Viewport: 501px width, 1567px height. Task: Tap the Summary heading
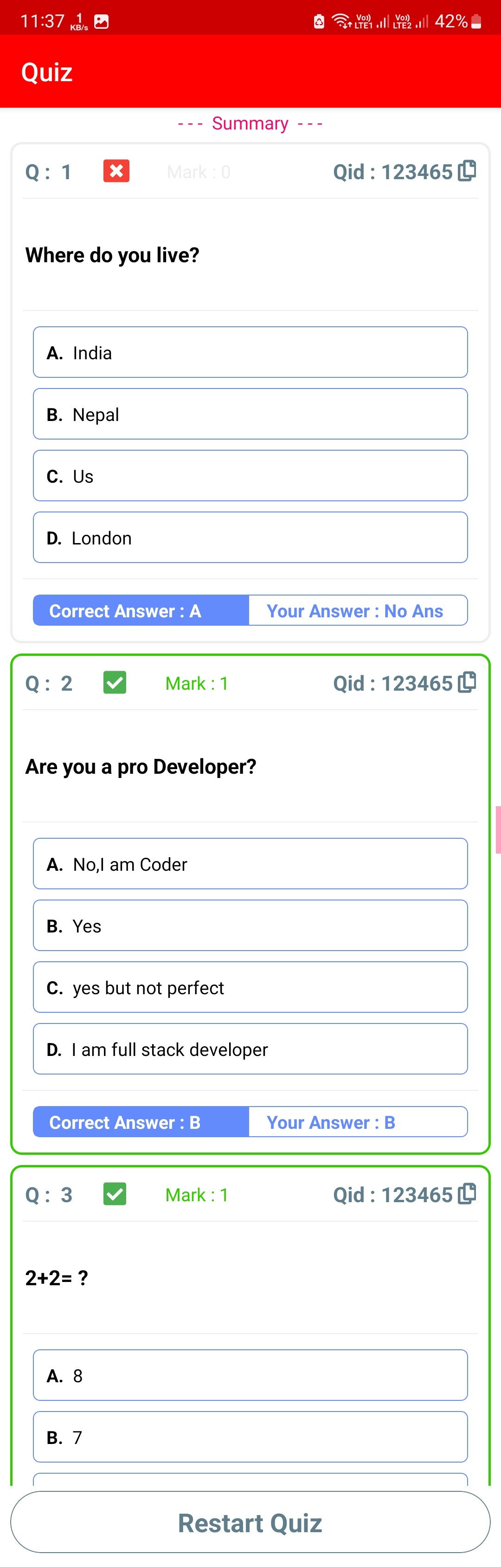[x=250, y=123]
